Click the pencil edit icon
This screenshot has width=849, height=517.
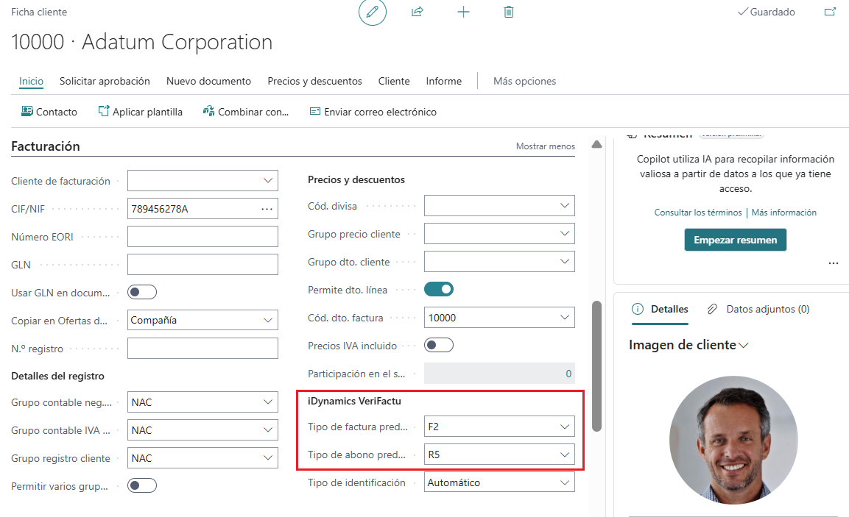pos(373,12)
